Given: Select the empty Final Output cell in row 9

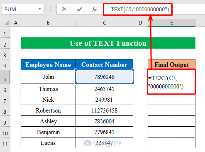Looking at the screenshot, I should click(x=172, y=121).
